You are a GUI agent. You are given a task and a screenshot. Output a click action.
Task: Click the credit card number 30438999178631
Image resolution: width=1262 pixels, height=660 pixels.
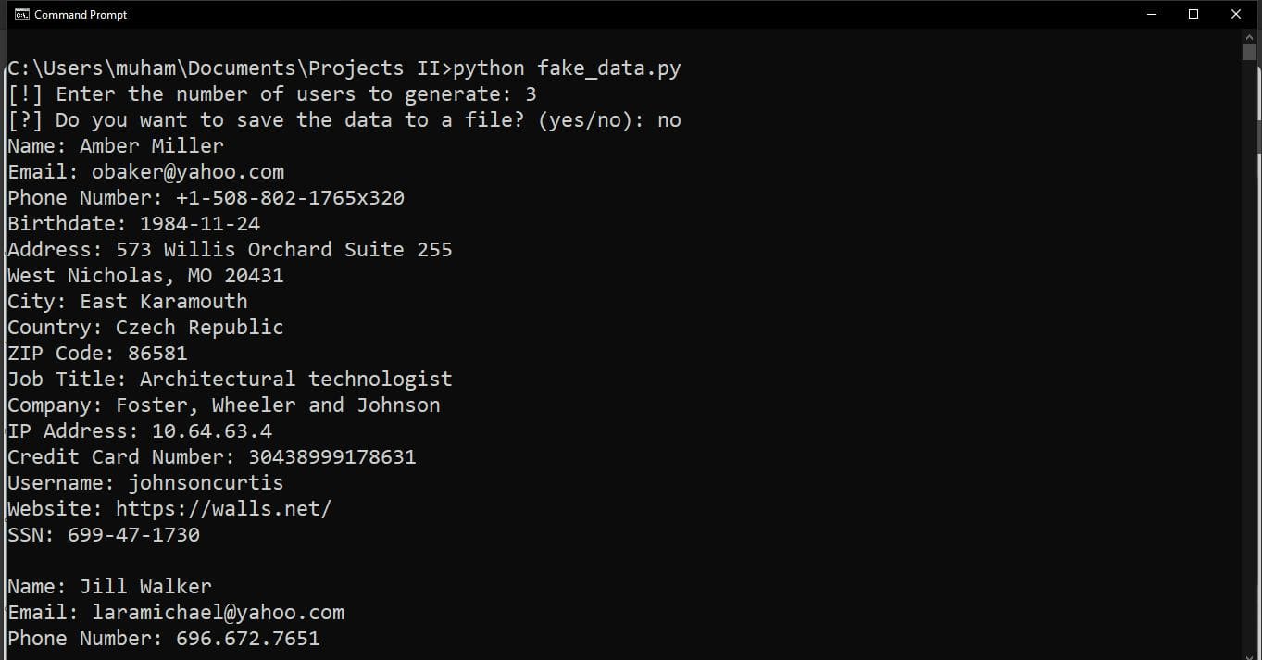331,457
